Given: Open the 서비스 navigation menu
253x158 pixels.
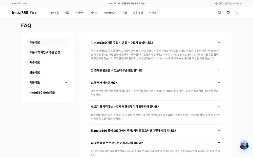Looking at the screenshot, I should [x=94, y=13].
